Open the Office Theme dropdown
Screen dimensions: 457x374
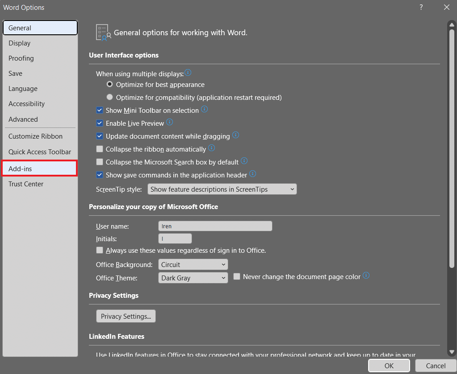pyautogui.click(x=193, y=278)
